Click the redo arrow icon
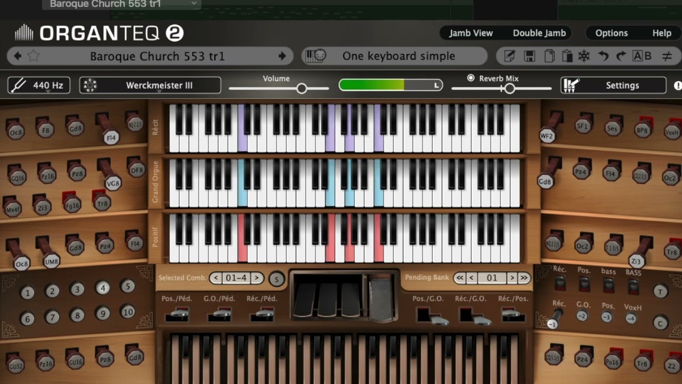This screenshot has height=384, width=682. 621,56
